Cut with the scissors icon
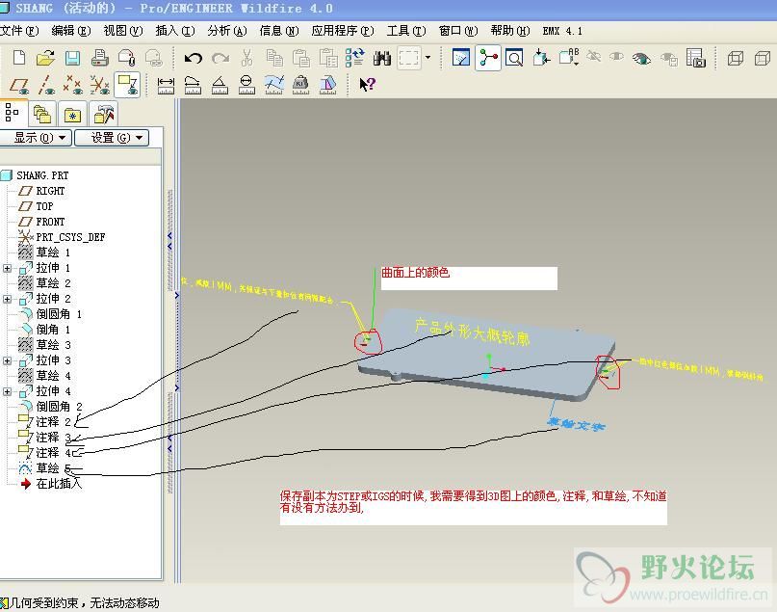The image size is (777, 612). 246,58
